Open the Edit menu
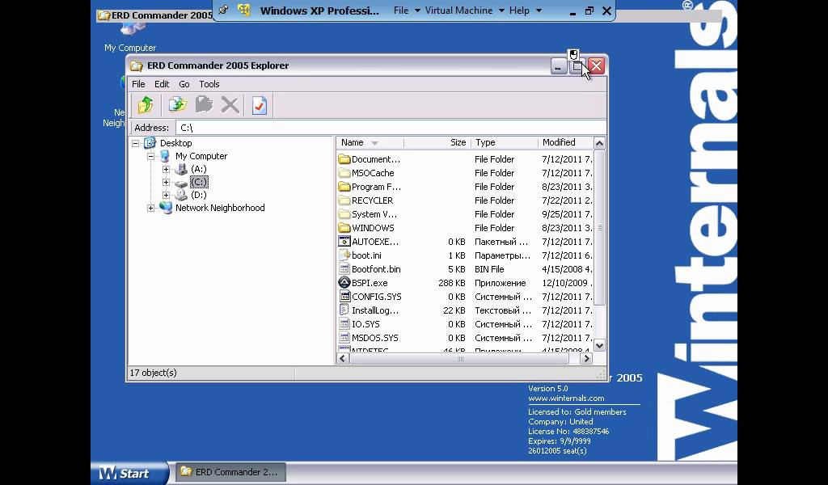 [x=162, y=84]
